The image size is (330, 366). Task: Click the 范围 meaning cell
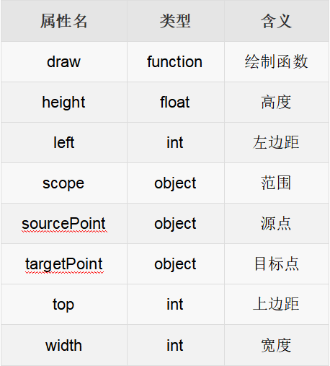[277, 183]
